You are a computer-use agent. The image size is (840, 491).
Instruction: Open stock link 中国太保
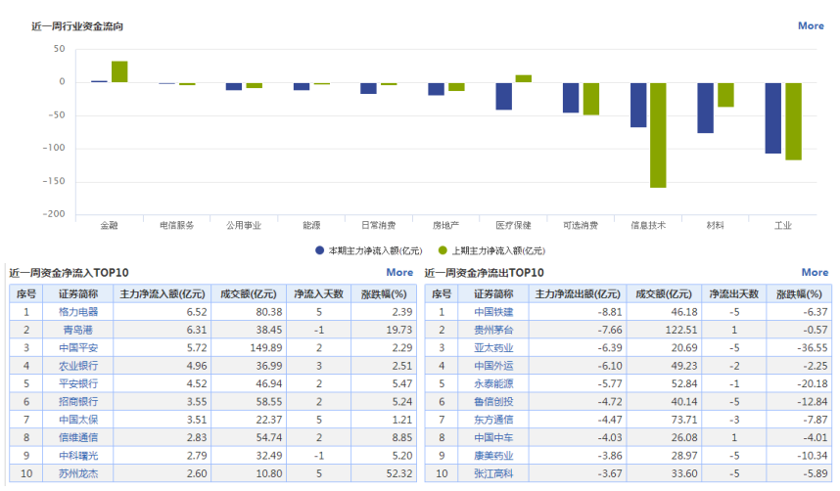pos(78,420)
